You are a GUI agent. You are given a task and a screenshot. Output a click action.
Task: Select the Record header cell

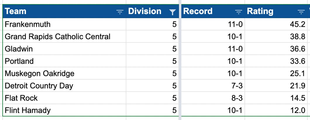213,11
